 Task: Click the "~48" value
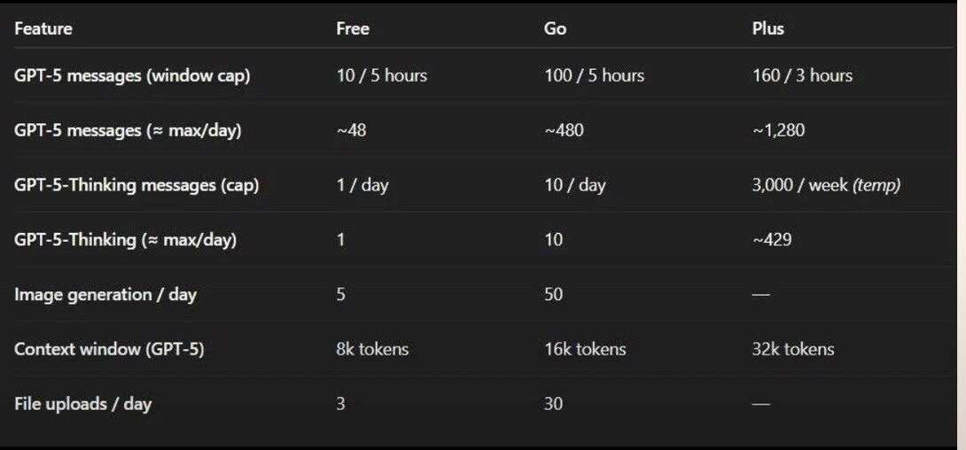351,130
